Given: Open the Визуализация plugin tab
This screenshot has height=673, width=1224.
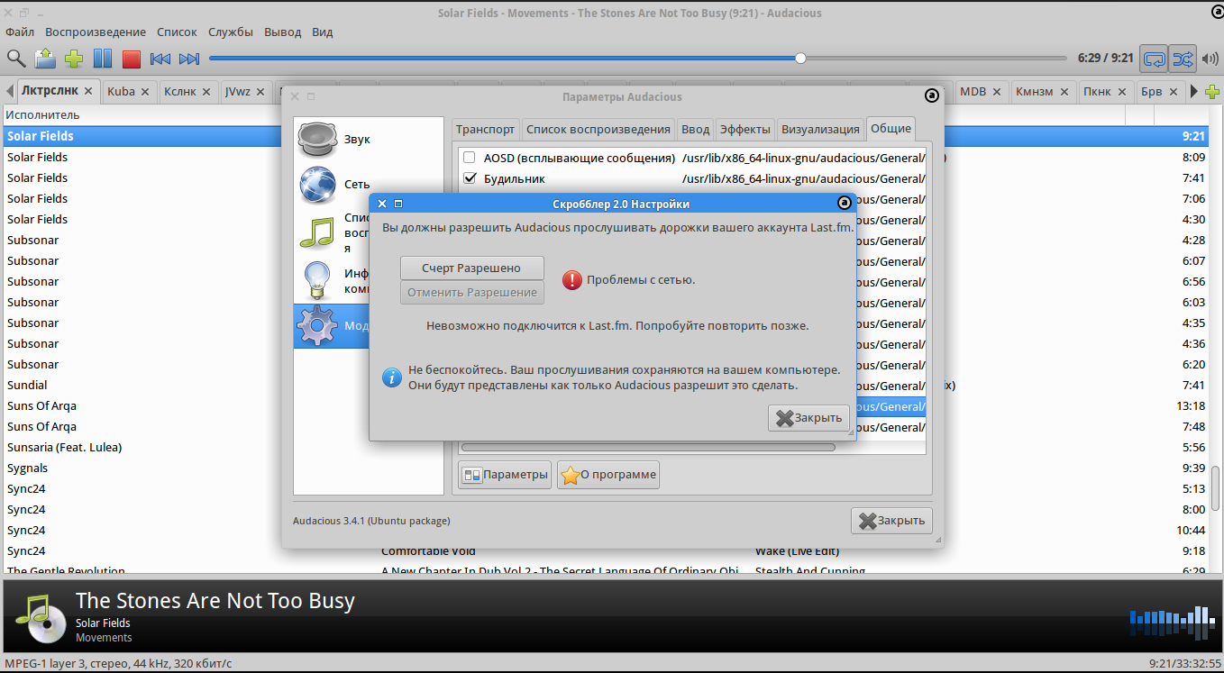Looking at the screenshot, I should click(820, 129).
